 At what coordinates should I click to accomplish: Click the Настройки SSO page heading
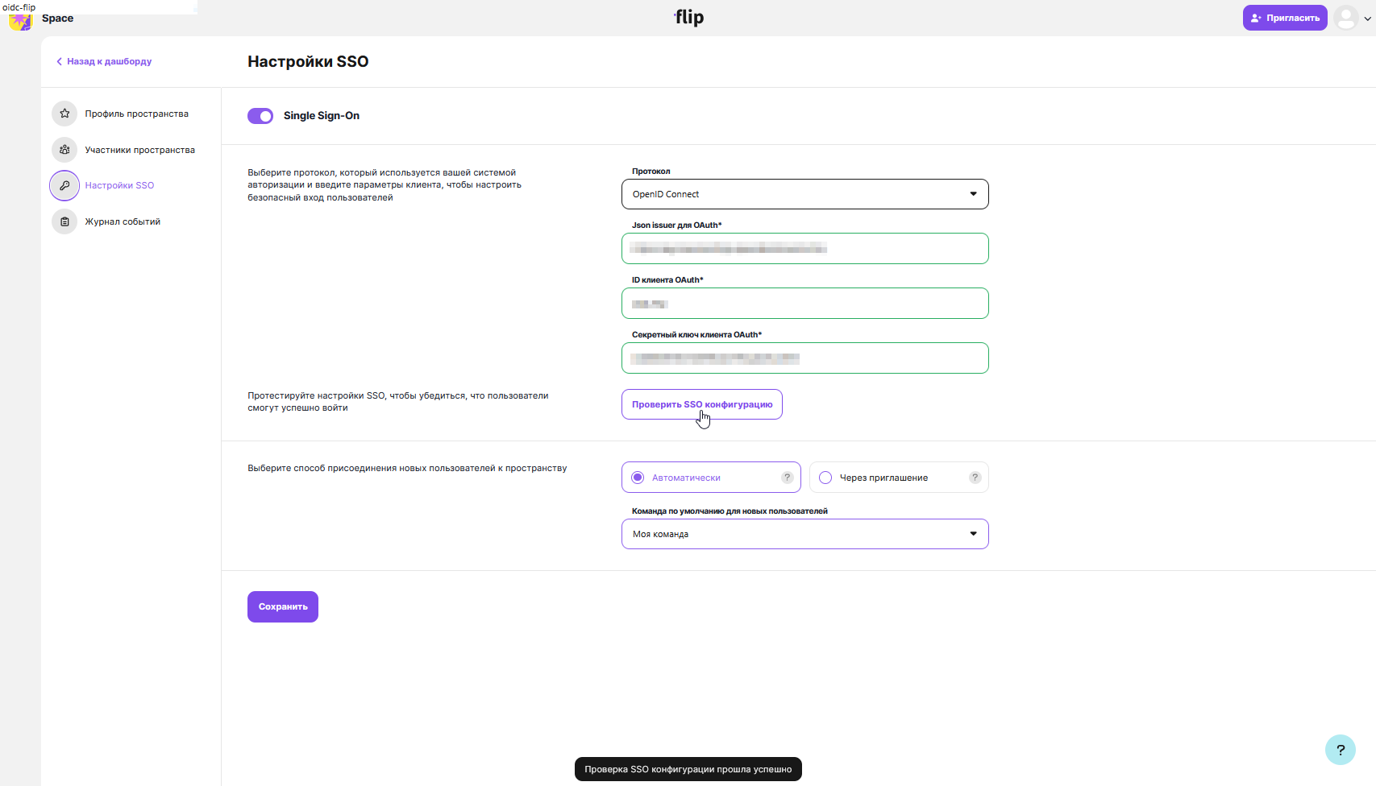click(308, 61)
